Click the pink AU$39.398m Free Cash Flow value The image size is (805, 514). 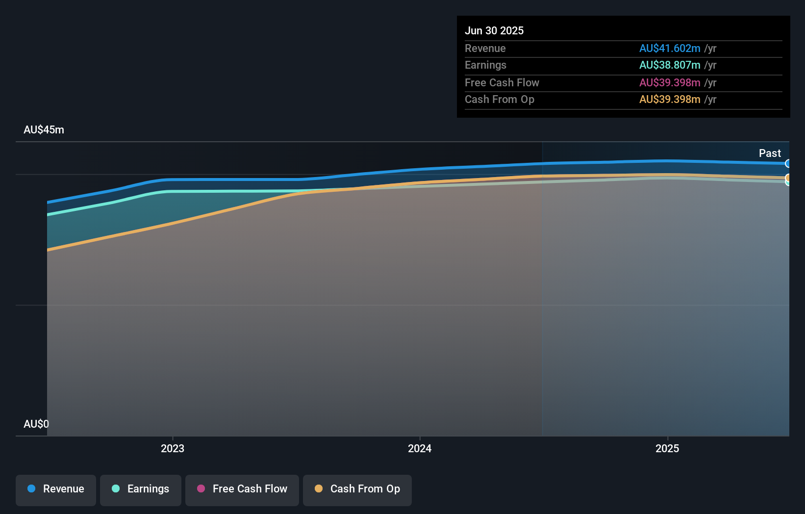pos(669,82)
